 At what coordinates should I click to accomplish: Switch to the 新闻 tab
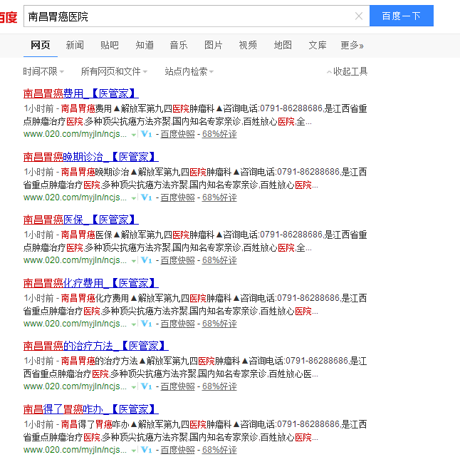point(75,45)
